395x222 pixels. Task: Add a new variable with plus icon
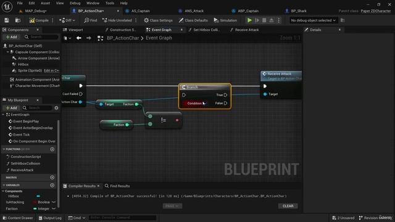(52, 185)
